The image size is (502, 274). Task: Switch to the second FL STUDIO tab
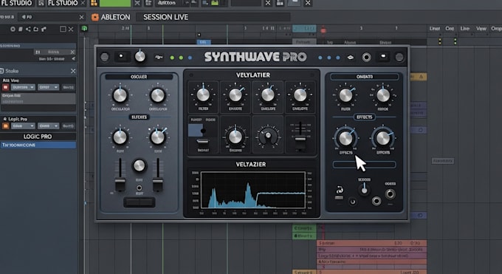pos(63,3)
